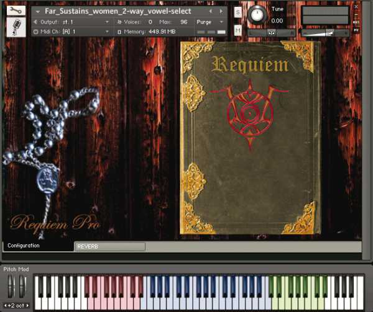Image resolution: width=373 pixels, height=312 pixels.
Task: Click the Voices count value 0
Action: pos(150,22)
